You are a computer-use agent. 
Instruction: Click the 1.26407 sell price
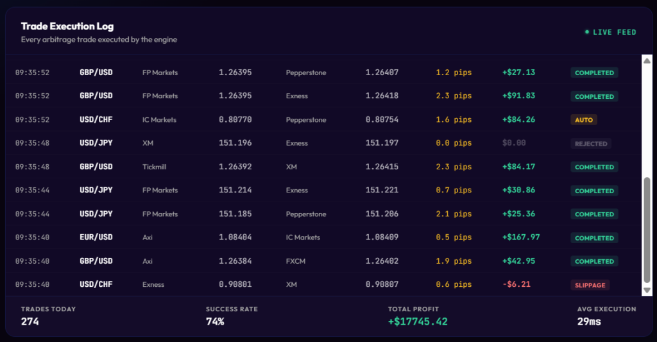click(x=382, y=73)
